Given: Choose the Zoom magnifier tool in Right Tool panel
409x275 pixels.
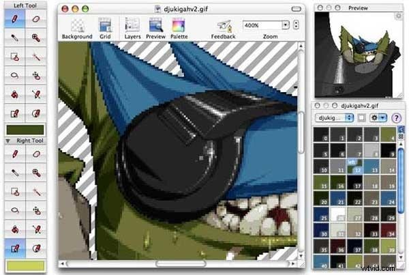Looking at the screenshot, I should pos(36,173).
